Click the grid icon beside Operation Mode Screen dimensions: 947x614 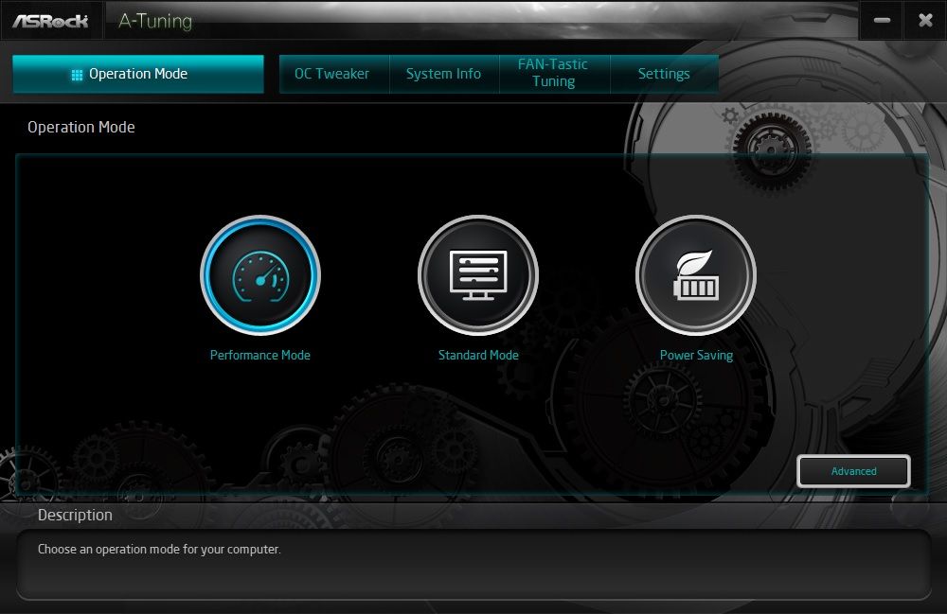pos(77,75)
